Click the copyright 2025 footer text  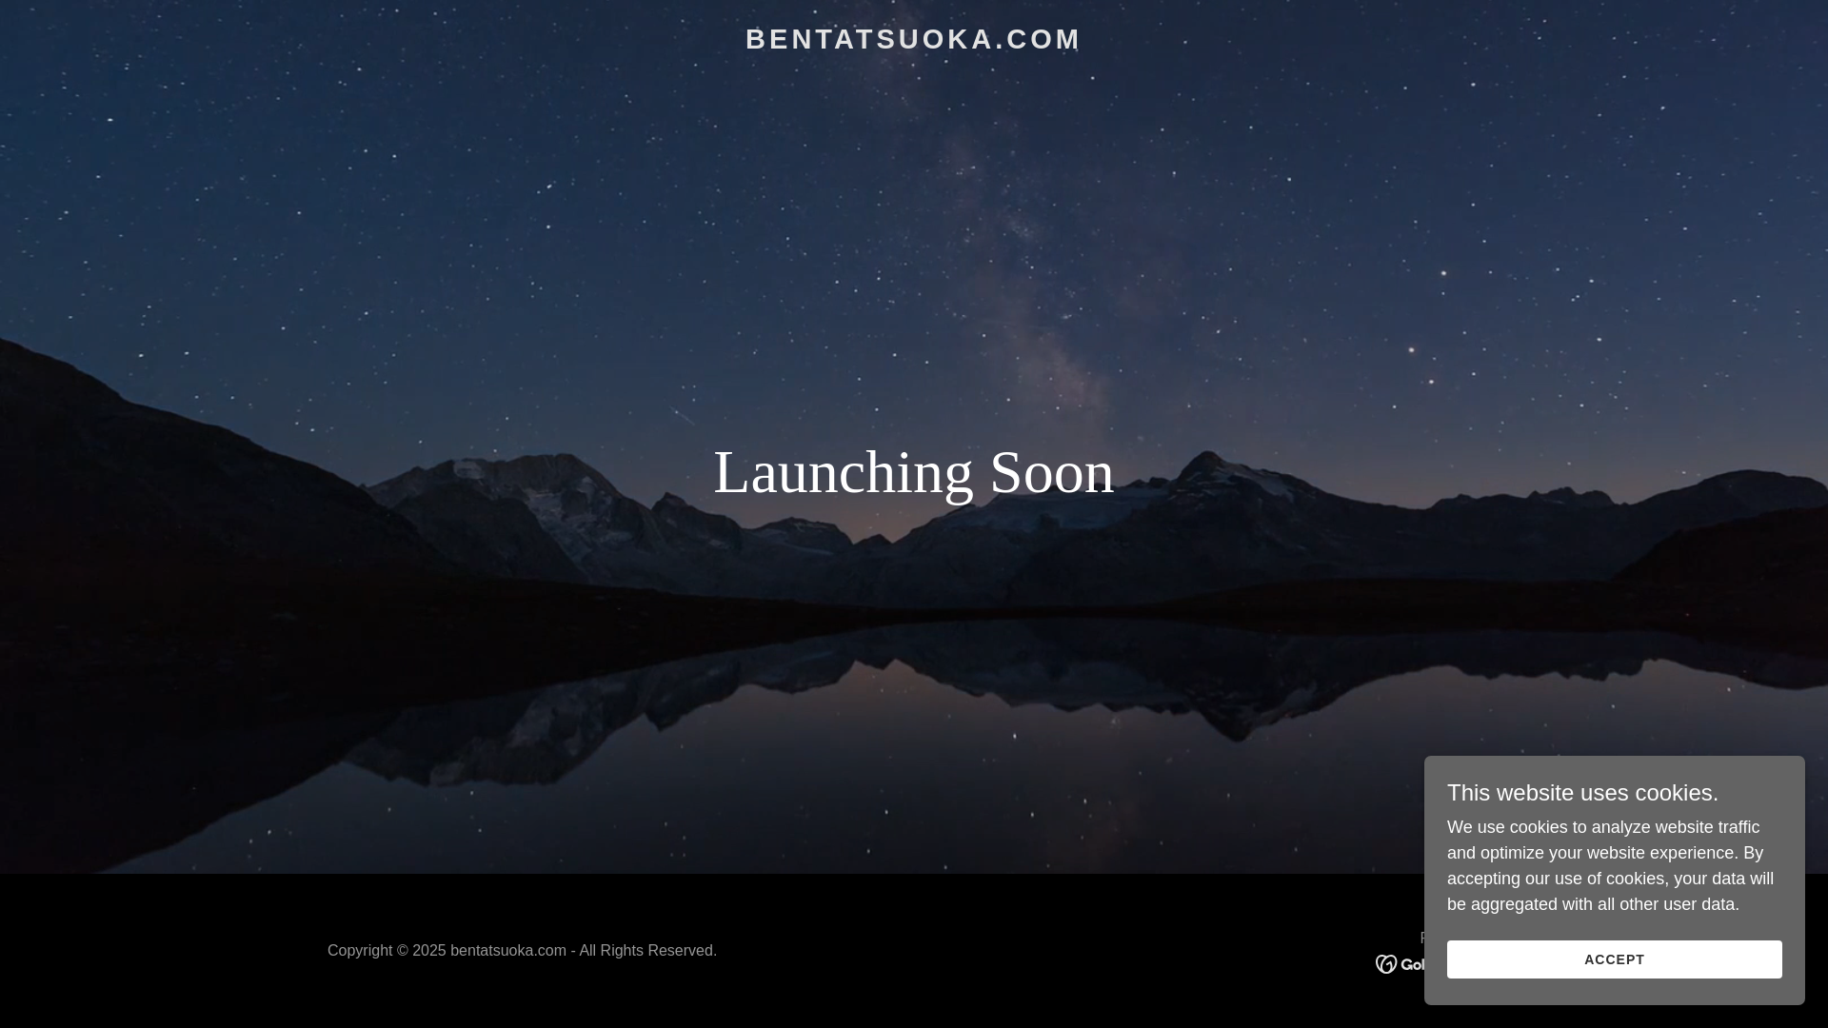(522, 951)
